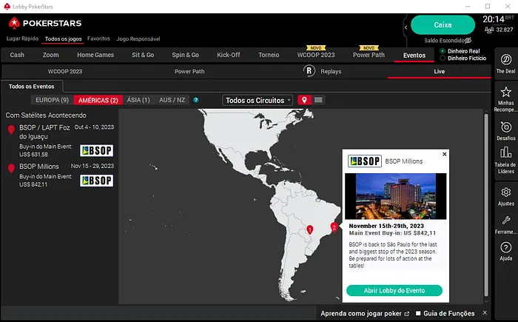Viewport: 518px width, 322px height.
Task: Open Ferramentas wrench icon
Action: click(505, 220)
